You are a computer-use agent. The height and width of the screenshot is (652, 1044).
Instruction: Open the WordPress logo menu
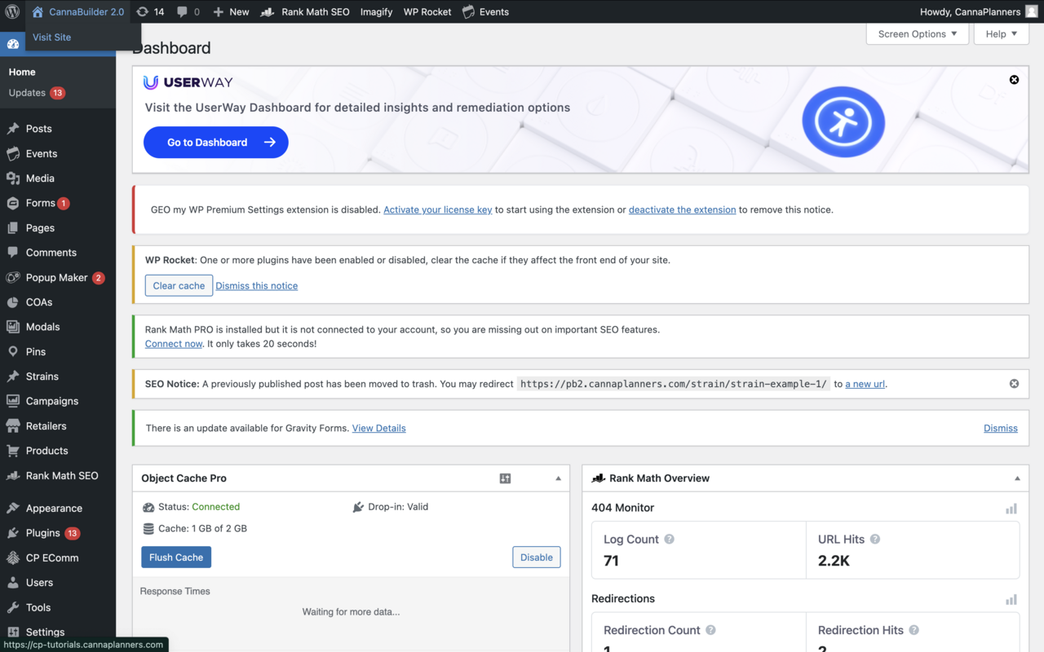point(12,11)
